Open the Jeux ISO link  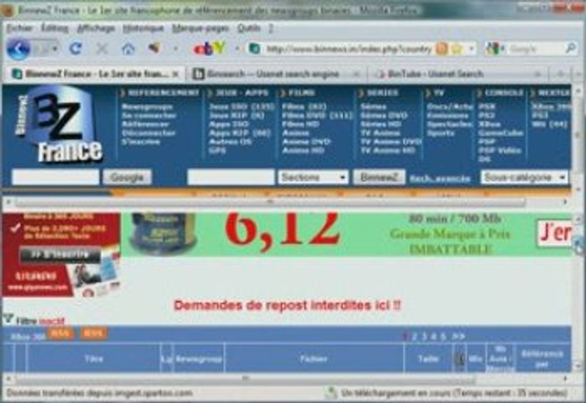pos(241,107)
